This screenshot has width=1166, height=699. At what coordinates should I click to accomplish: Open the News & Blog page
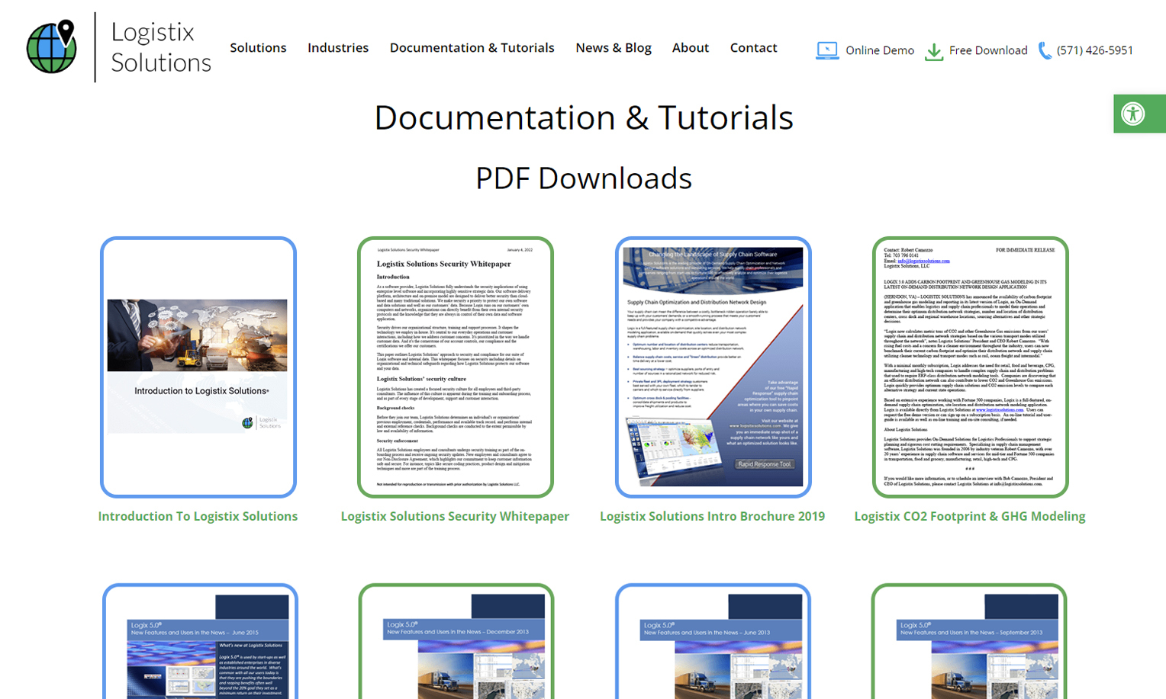pyautogui.click(x=613, y=47)
